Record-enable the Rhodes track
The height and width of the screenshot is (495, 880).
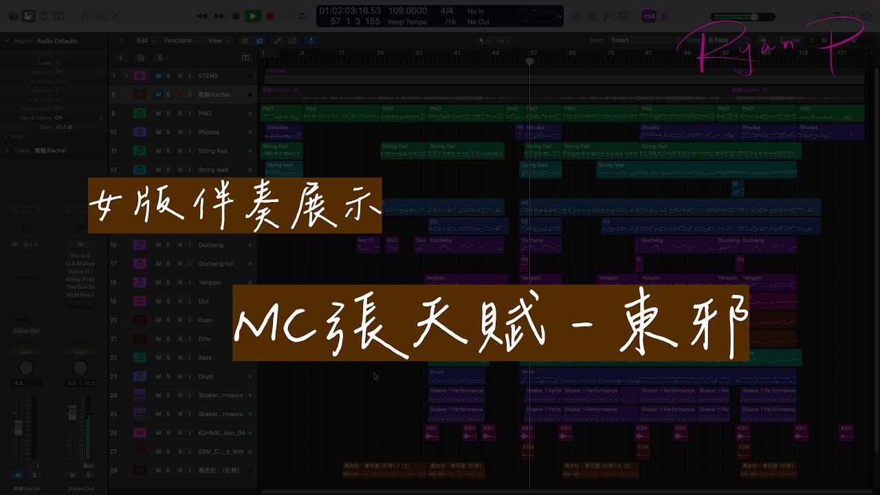[179, 132]
